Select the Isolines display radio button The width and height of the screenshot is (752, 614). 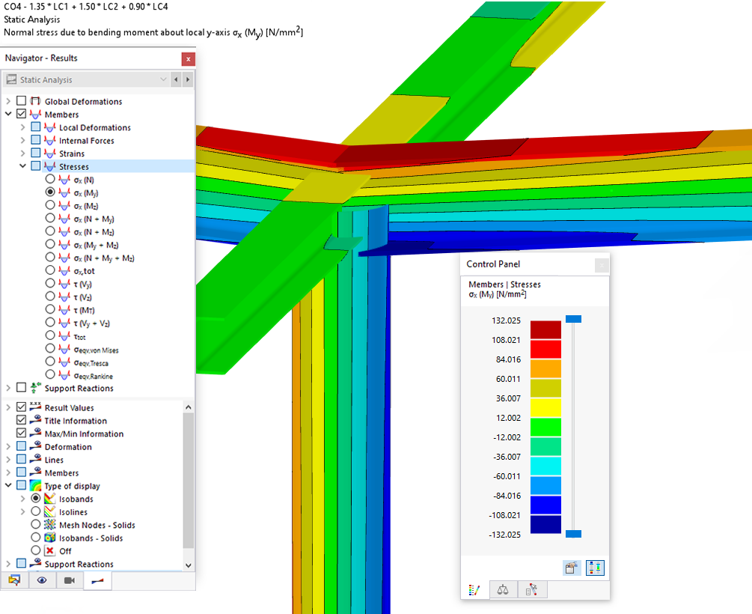point(35,511)
